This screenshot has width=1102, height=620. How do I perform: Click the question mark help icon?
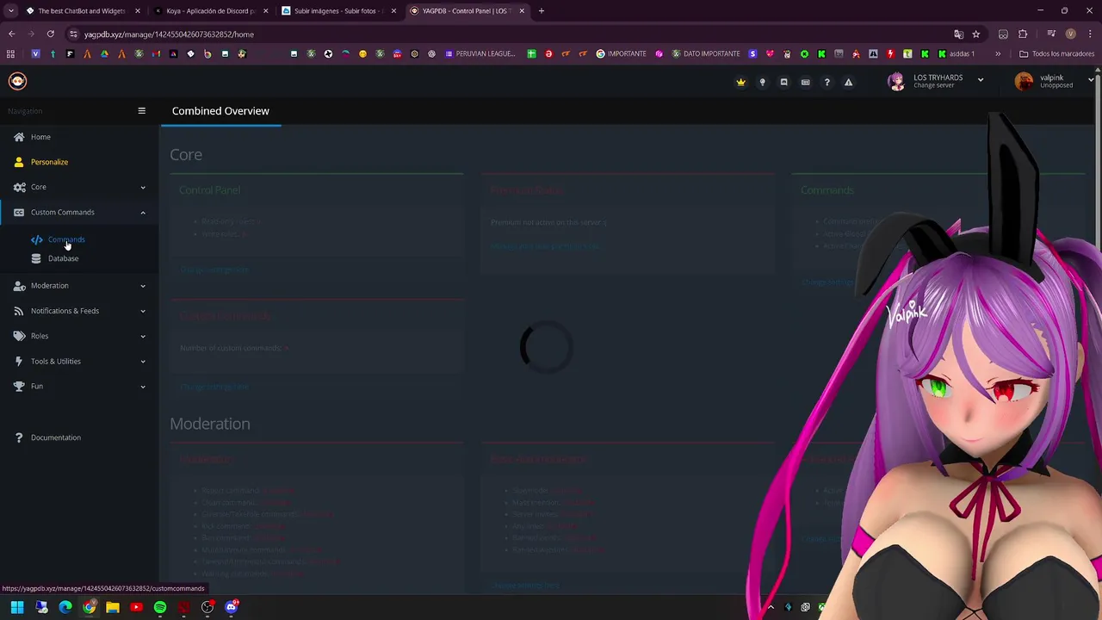(x=826, y=83)
